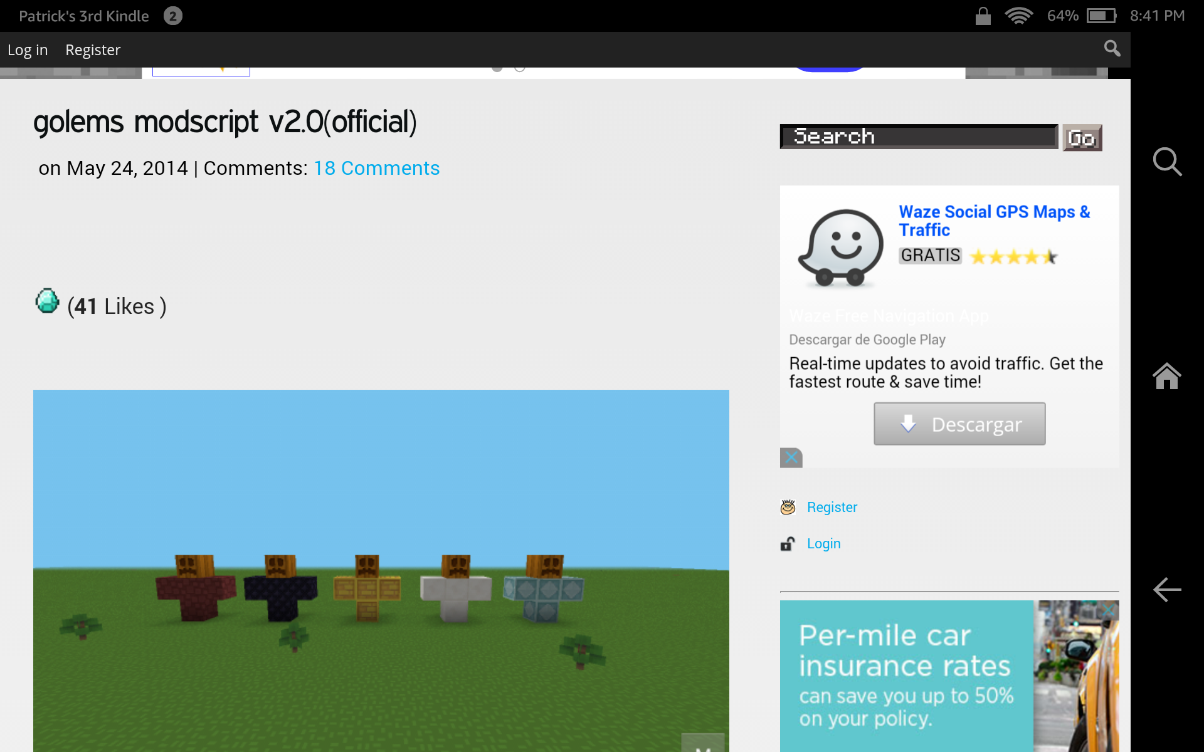The width and height of the screenshot is (1204, 752).
Task: Click the top bar magnifier search icon
Action: point(1112,48)
